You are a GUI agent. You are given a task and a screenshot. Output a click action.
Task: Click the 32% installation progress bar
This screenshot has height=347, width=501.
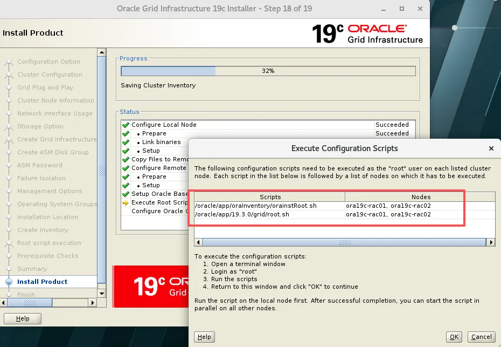click(x=268, y=71)
